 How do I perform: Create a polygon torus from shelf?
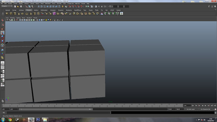(x=26, y=14)
